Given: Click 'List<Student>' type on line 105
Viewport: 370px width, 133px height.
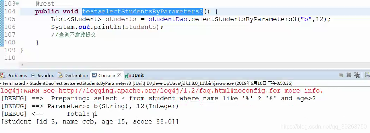Looking at the screenshot, I should [76, 19].
